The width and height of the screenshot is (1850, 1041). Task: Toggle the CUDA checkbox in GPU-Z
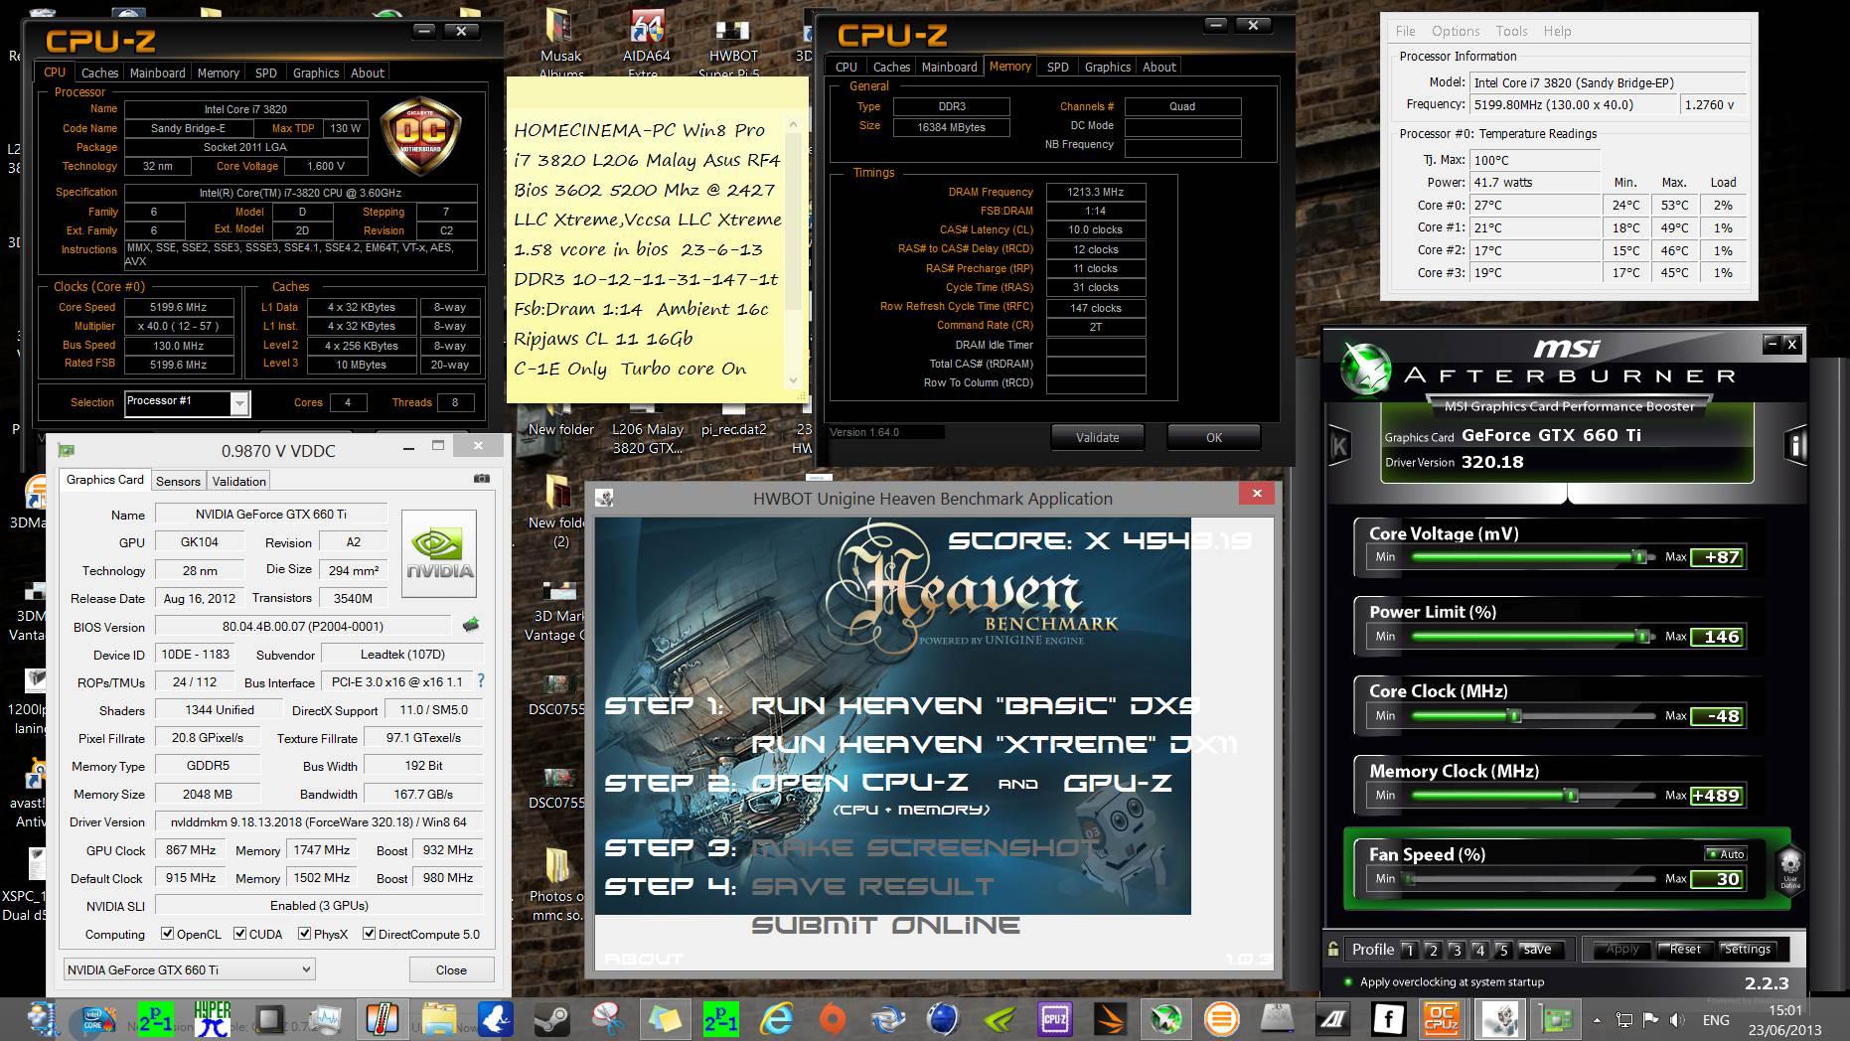tap(240, 934)
